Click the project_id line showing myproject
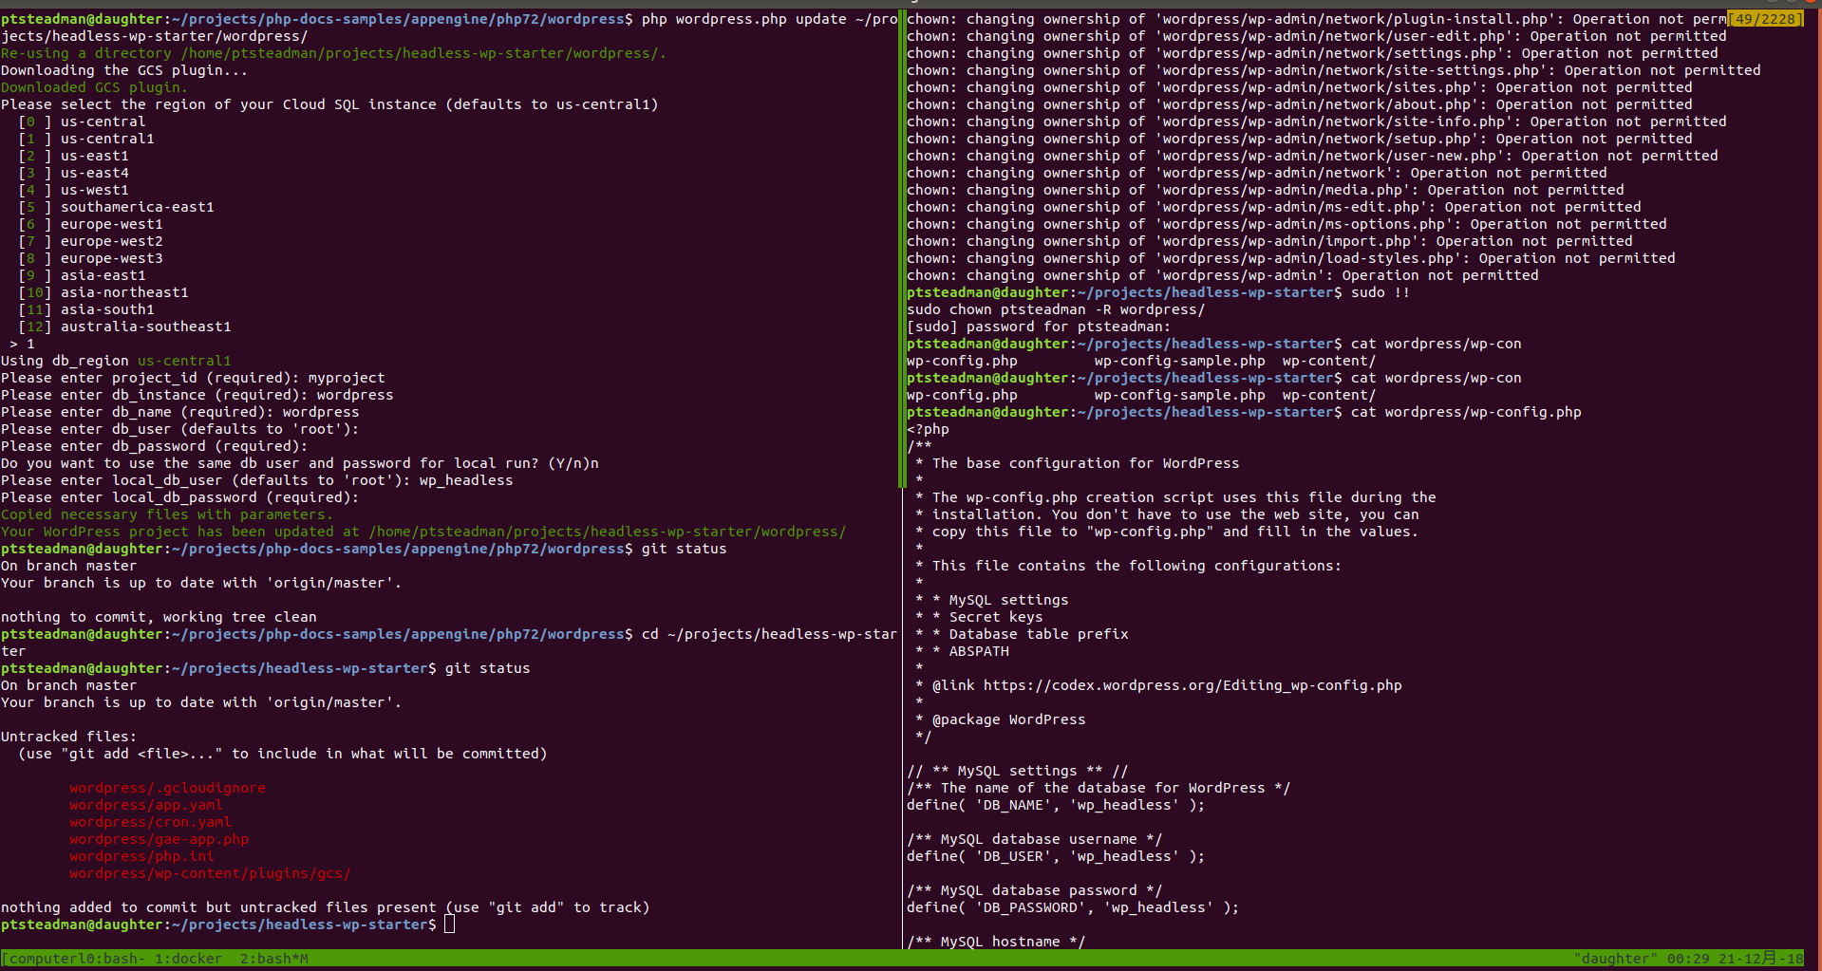1822x971 pixels. pyautogui.click(x=193, y=378)
